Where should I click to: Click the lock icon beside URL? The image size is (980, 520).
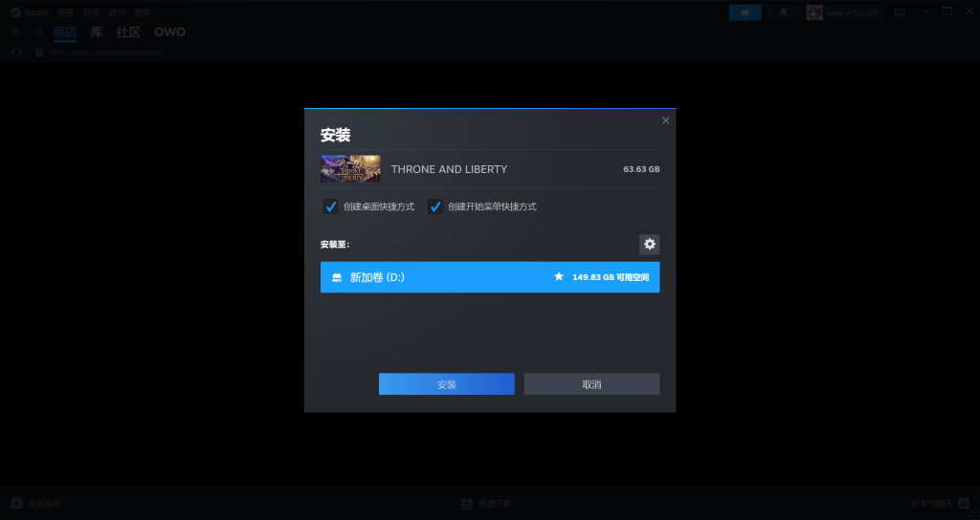38,52
